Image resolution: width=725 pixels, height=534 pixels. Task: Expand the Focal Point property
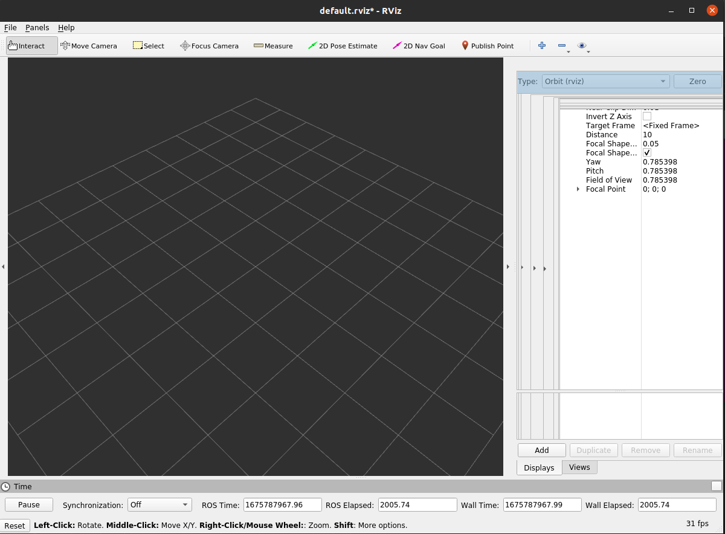coord(578,189)
